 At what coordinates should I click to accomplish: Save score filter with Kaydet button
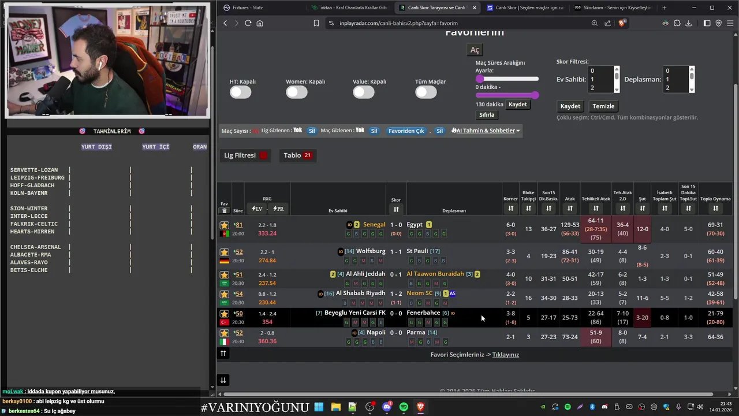click(x=570, y=106)
